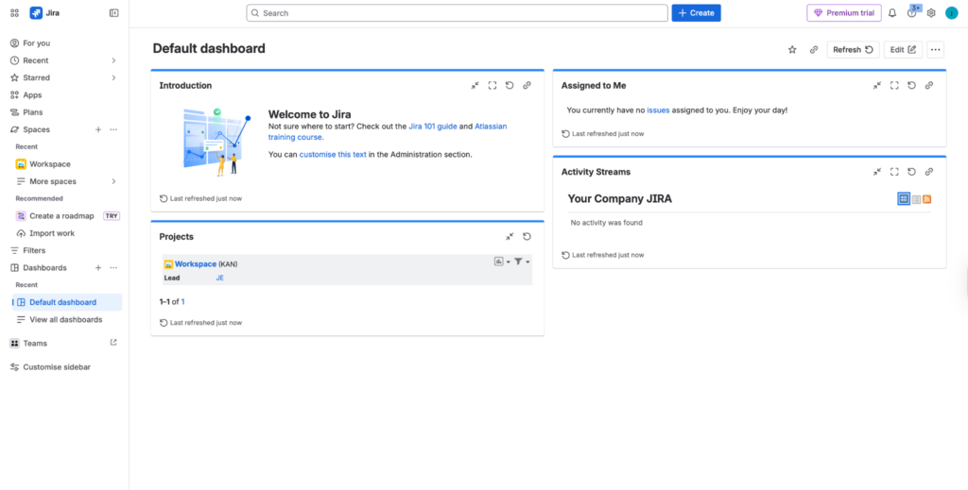Open the filter dropdown in Projects gadget

[x=522, y=262]
